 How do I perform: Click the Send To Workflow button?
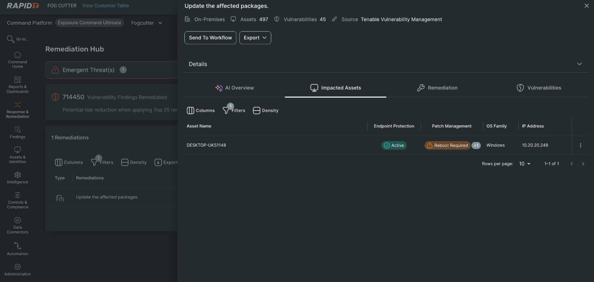click(210, 38)
